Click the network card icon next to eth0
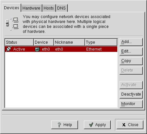Viewport: 147px width, 134px height. click(38, 49)
